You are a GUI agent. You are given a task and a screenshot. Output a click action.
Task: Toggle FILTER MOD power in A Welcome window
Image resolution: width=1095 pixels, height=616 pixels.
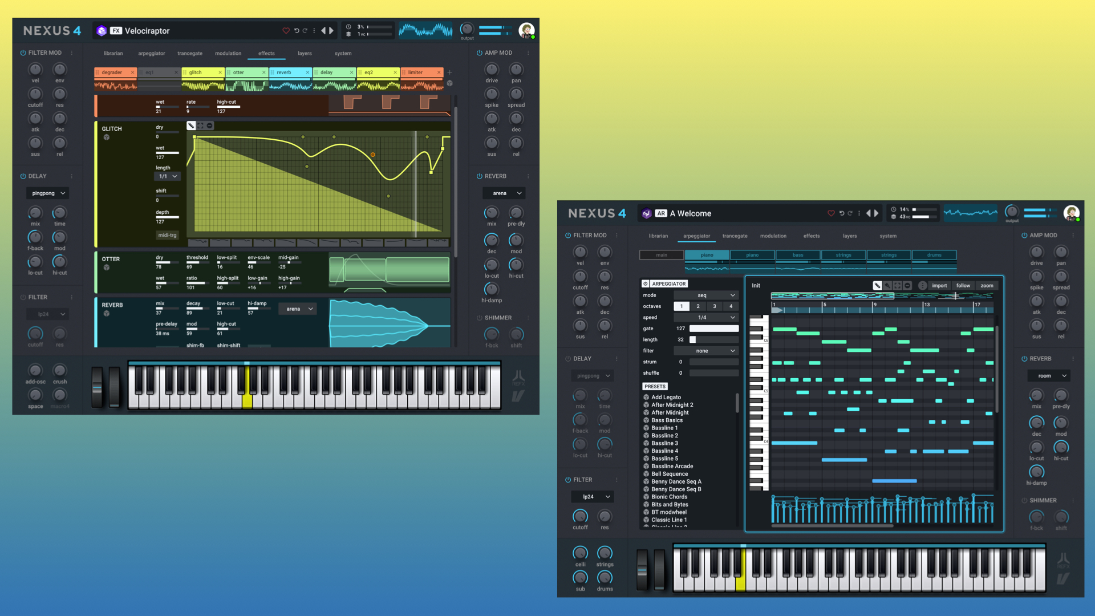pyautogui.click(x=568, y=236)
